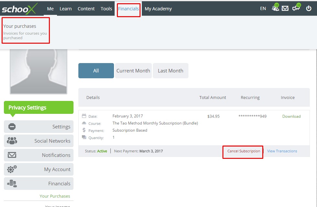The image size is (317, 207).
Task: Open My Account in the sidebar
Action: 39,169
